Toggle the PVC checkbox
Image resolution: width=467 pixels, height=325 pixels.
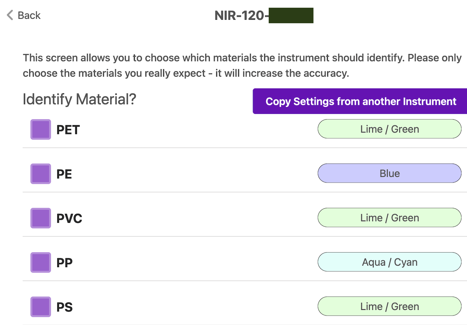coord(41,218)
